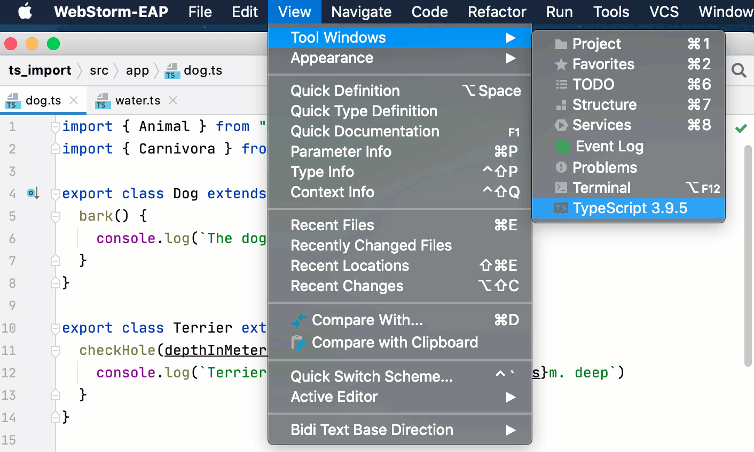Switch to the dog.ts editor tab
Viewport: 754px width, 452px height.
pyautogui.click(x=43, y=101)
